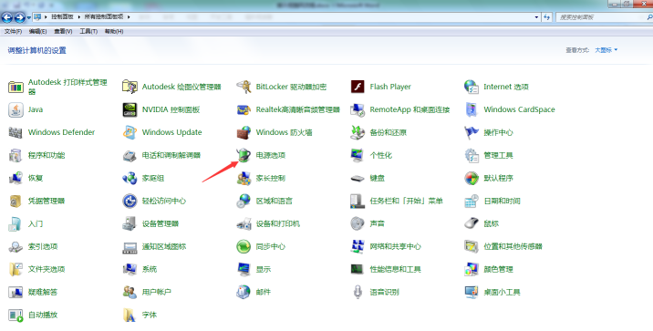This screenshot has width=653, height=331.
Task: Expand the 大图标 view-by dropdown
Action: click(x=606, y=50)
